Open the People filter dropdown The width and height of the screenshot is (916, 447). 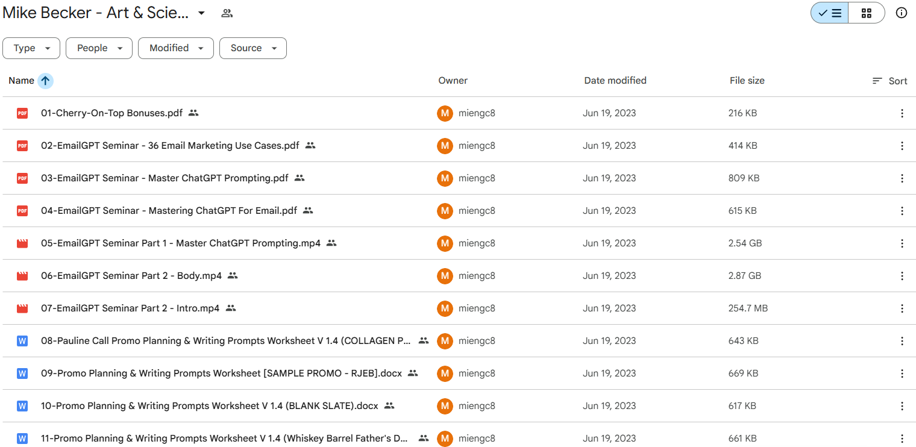(x=99, y=48)
